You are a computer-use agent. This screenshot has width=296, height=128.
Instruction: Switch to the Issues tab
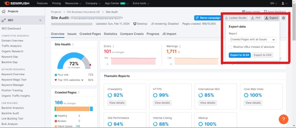tap(72, 34)
